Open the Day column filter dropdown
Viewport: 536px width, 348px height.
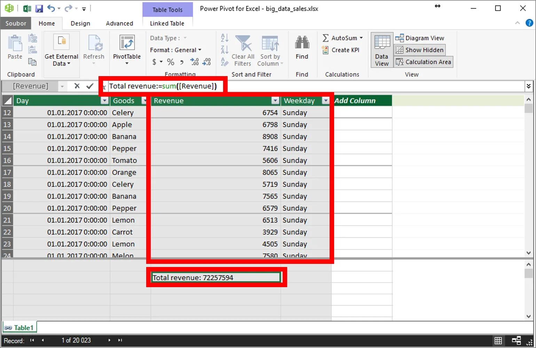tap(104, 101)
